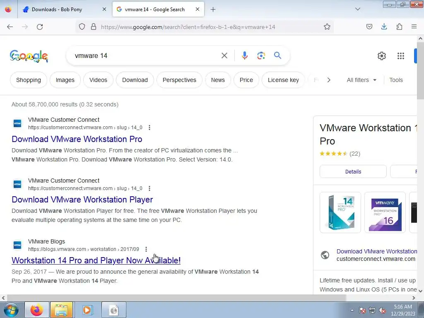Image resolution: width=424 pixels, height=318 pixels.
Task: Go back to the previous page
Action: tap(10, 27)
